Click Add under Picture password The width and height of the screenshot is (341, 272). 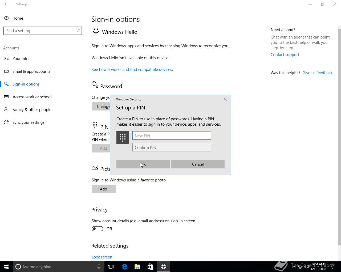tap(104, 189)
